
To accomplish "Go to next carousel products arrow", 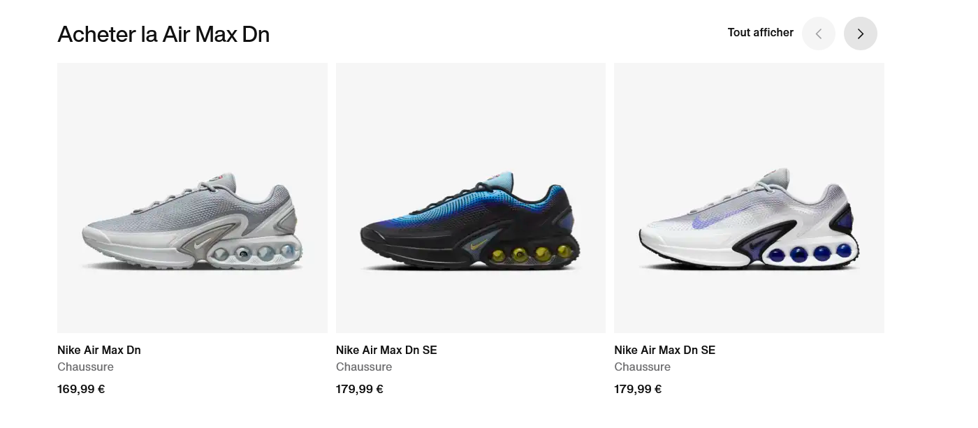I will [860, 34].
